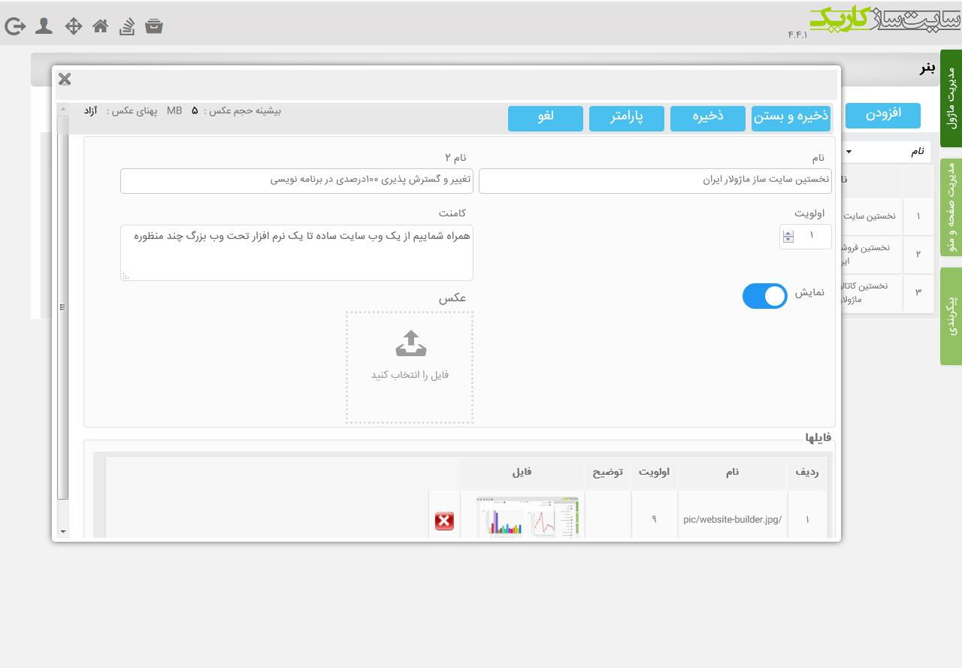This screenshot has height=668, width=962.
Task: Click the scrollbar down arrow in dialog
Action: tap(63, 531)
